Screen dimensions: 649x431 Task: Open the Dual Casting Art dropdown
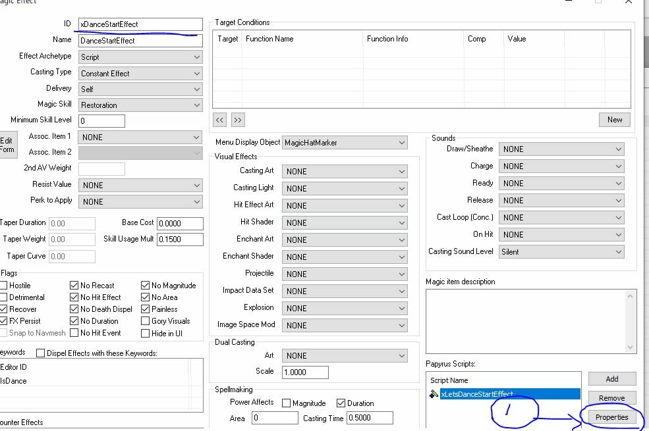click(345, 356)
